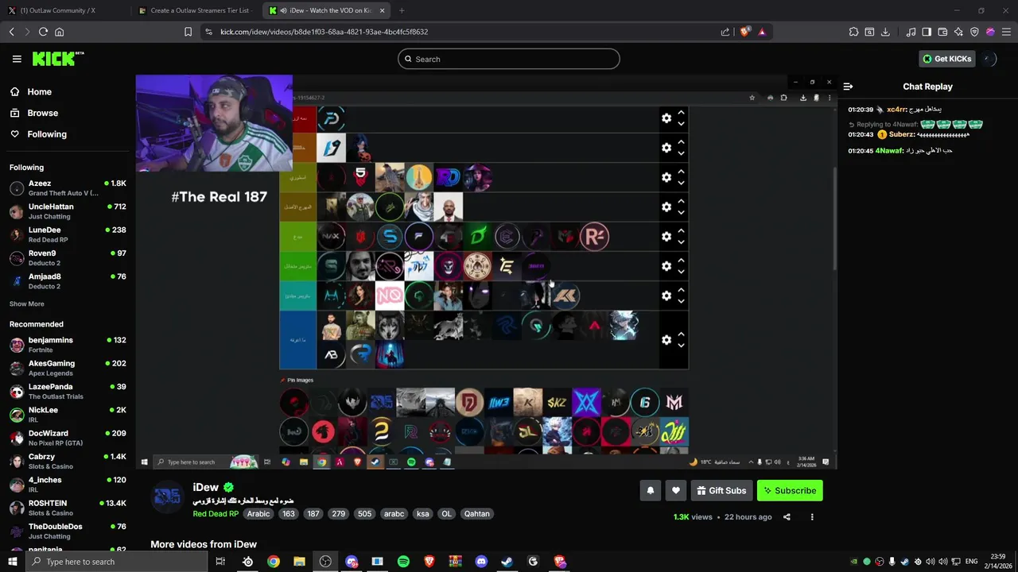Toggle follow heart for iDew
1018x572 pixels.
(676, 491)
